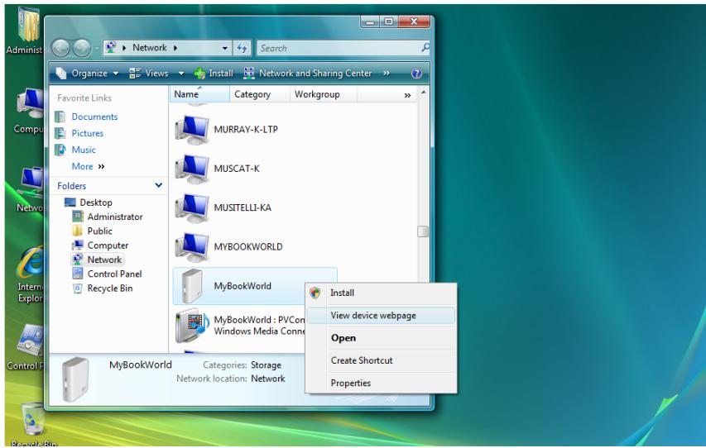Screen dimensions: 706x448
Task: Choose Open in the context menu
Action: 382,338
